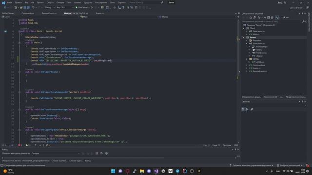
Task: Open the Правка menu
Action: click(x=19, y=2)
